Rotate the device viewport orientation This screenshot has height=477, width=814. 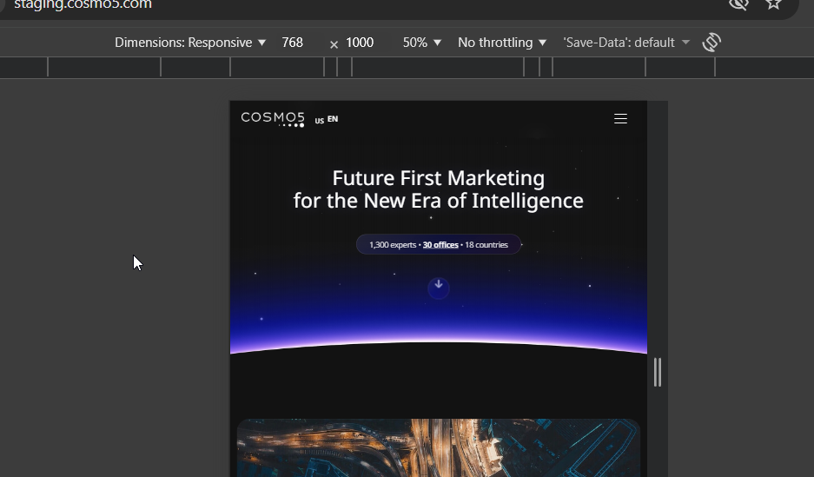point(711,43)
